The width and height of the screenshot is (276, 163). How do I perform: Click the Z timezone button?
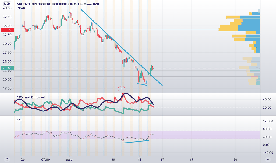tap(7, 159)
